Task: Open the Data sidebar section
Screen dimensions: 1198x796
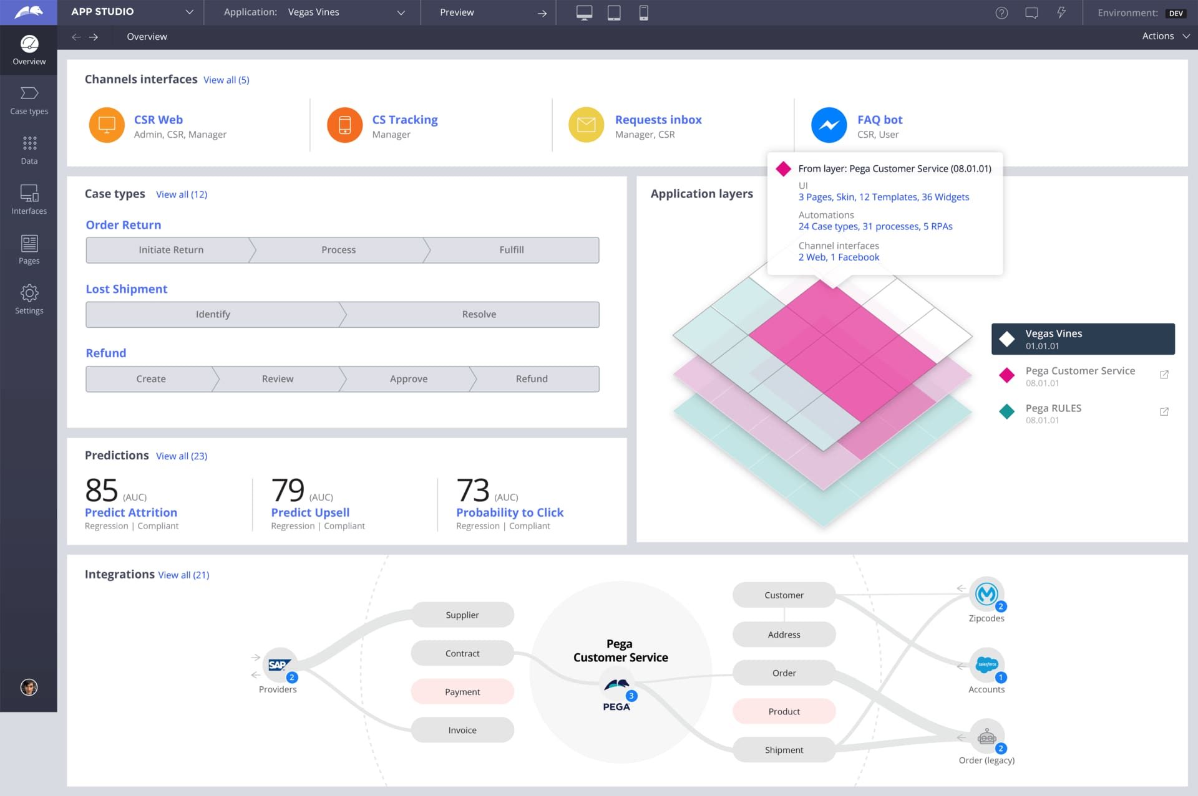Action: click(x=29, y=150)
